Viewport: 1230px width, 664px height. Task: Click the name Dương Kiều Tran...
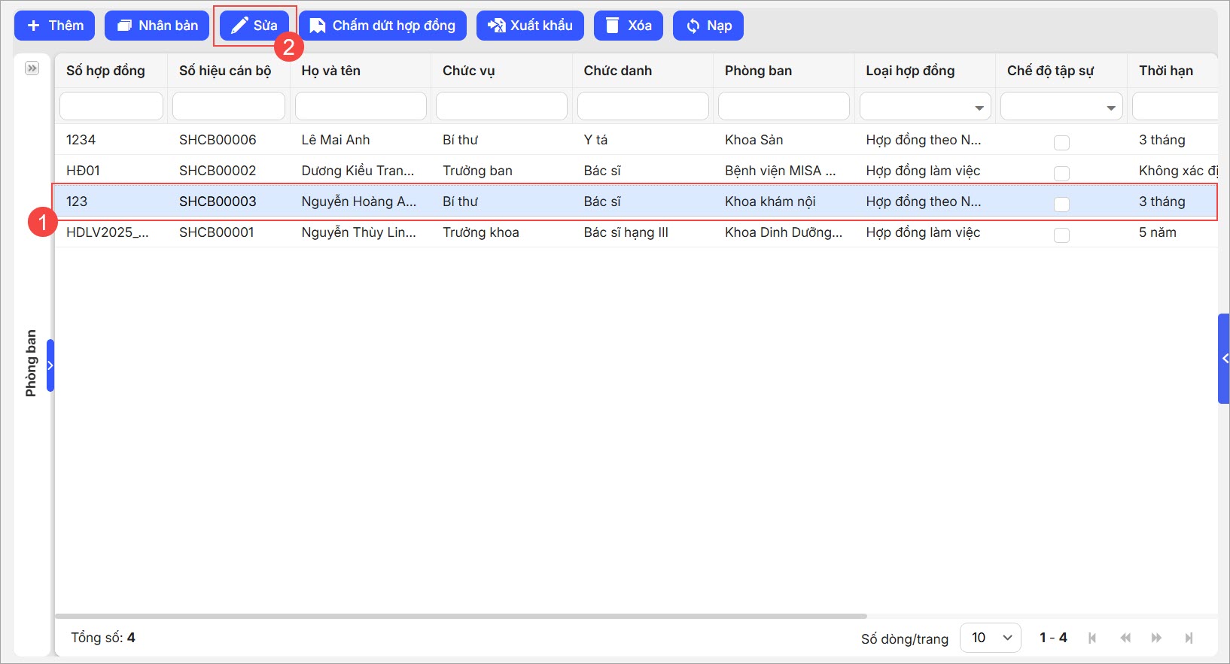click(358, 171)
